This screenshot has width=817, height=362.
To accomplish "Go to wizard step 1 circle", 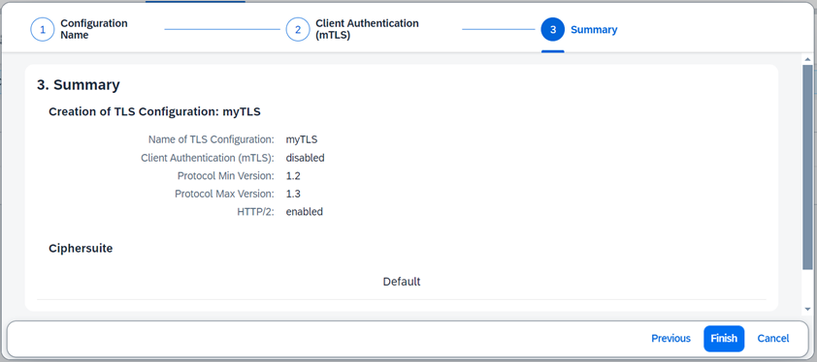I will pyautogui.click(x=43, y=29).
